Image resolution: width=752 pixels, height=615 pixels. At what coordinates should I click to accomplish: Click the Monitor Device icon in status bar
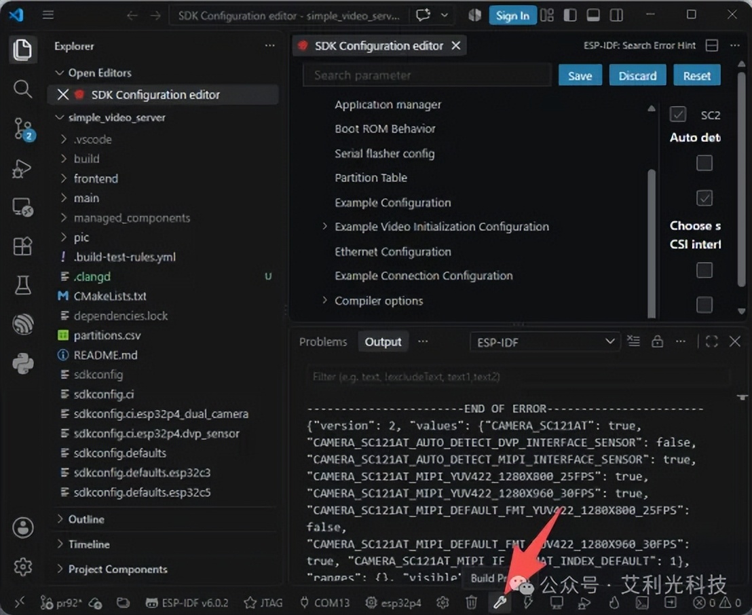coord(557,602)
